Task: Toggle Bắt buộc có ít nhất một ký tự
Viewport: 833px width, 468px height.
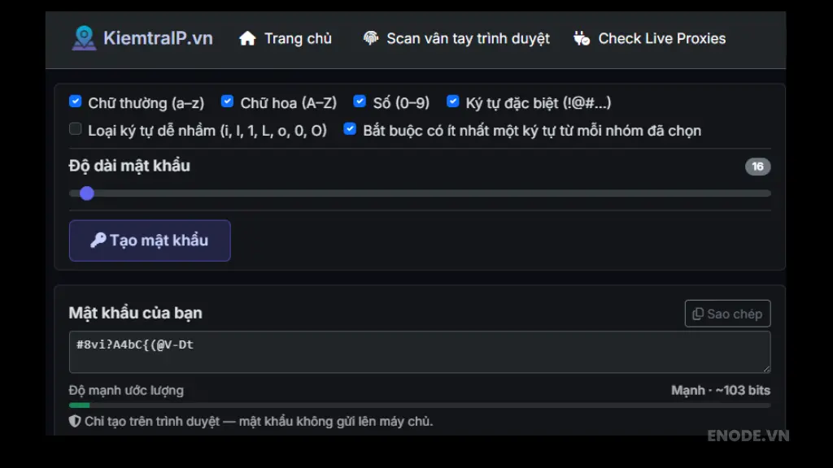Action: coord(350,129)
